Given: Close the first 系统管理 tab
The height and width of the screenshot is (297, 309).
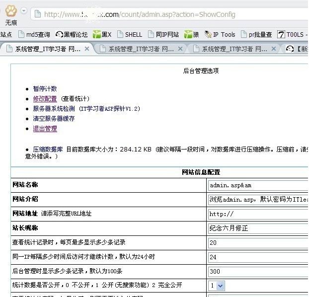Looking at the screenshot, I should [x=87, y=49].
